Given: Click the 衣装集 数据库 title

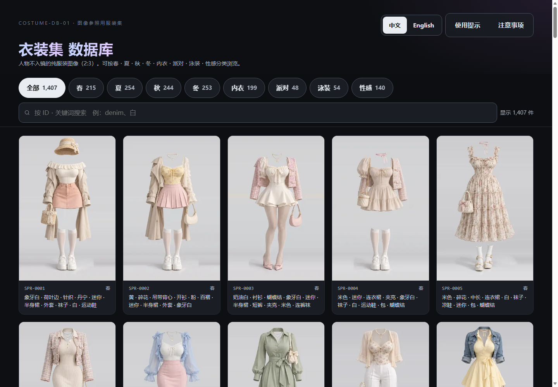Looking at the screenshot, I should click(66, 50).
